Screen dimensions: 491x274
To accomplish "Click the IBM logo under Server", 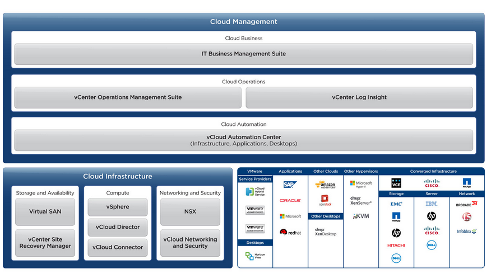I will click(x=432, y=204).
